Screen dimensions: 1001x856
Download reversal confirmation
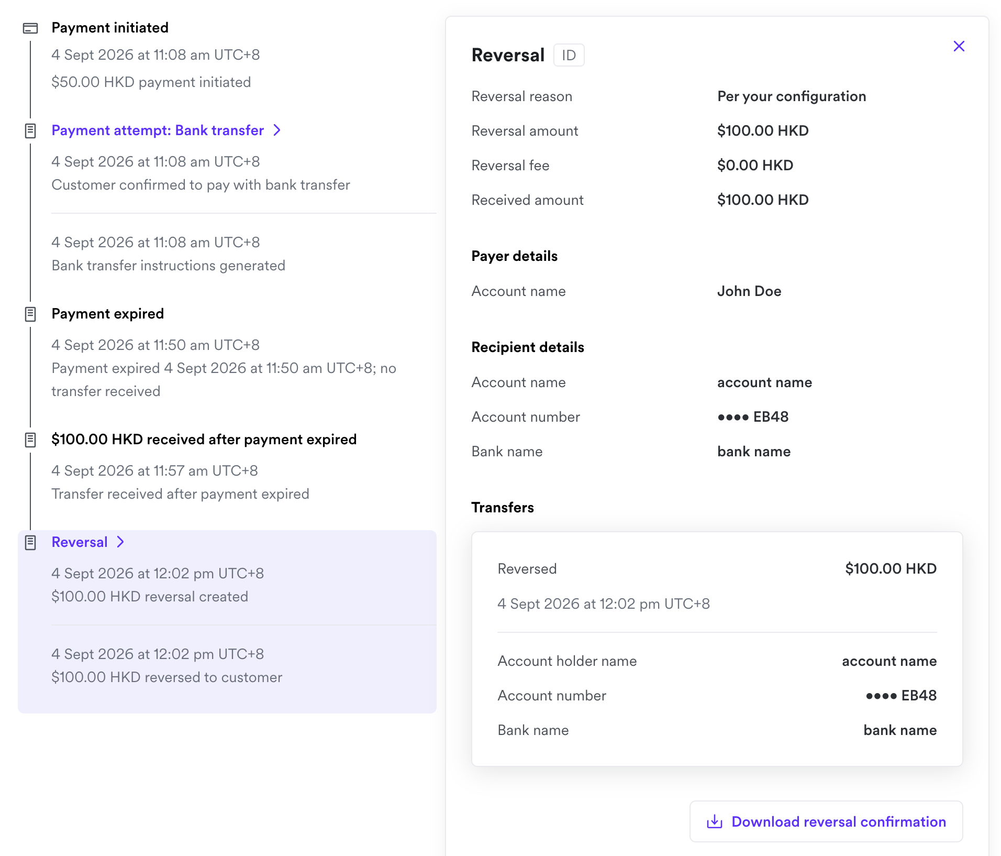[x=826, y=821]
